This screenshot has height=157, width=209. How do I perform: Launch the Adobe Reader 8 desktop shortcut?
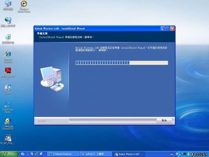pyautogui.click(x=8, y=73)
